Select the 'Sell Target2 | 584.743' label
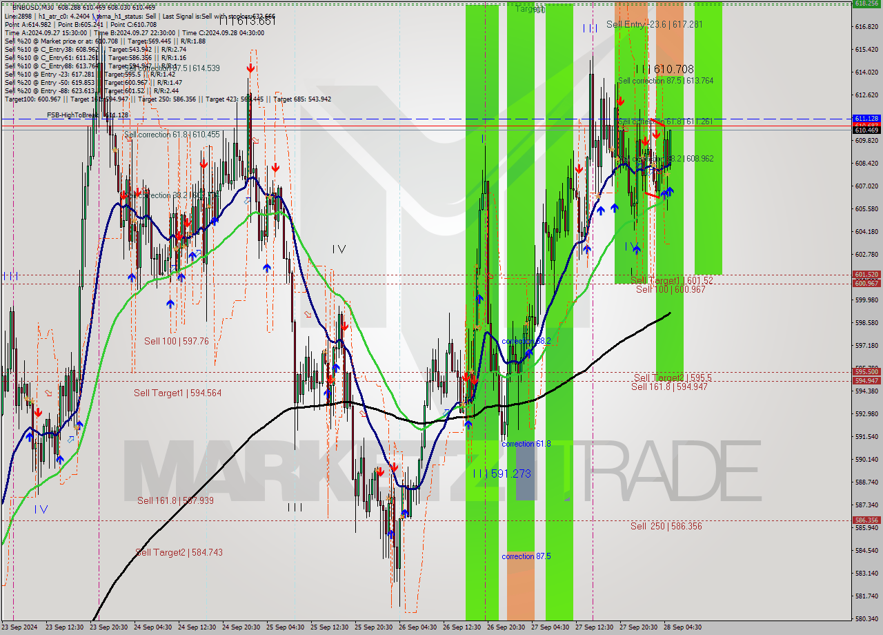 179,552
